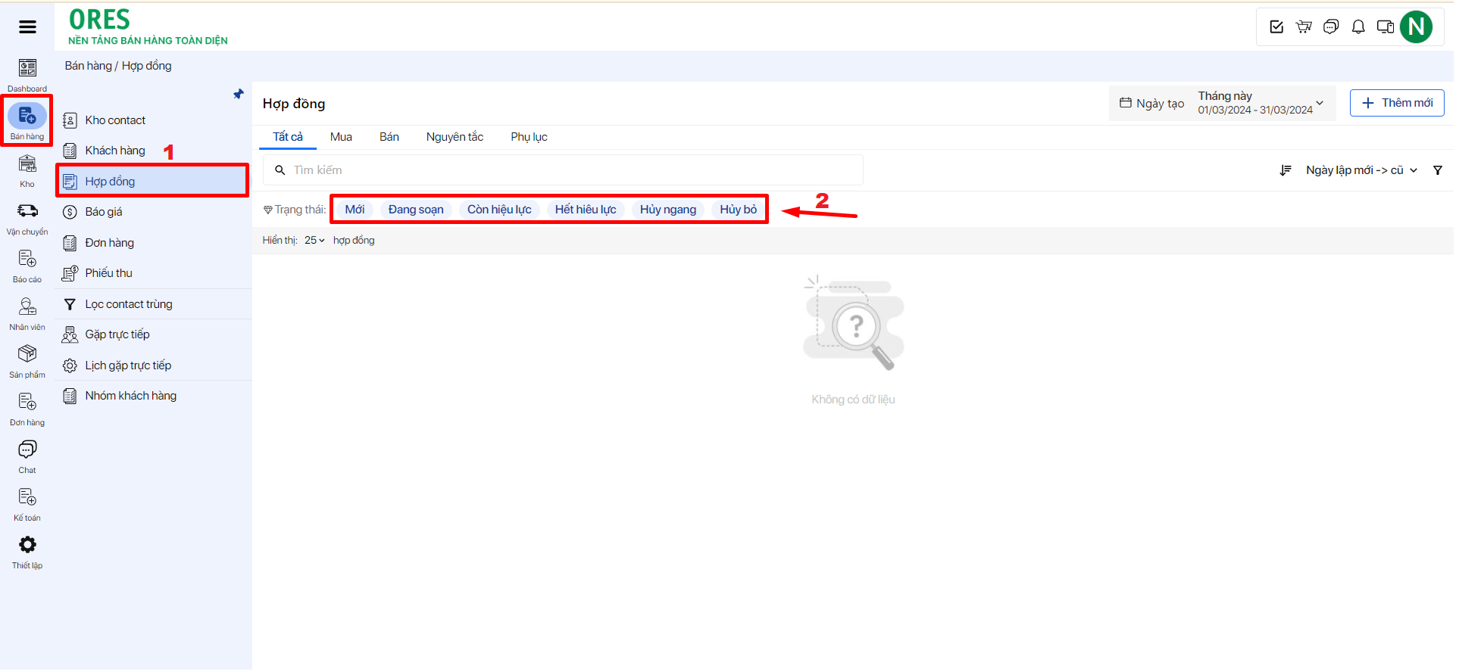This screenshot has width=1459, height=672.
Task: Switch to the Nguyên tắc tab
Action: [455, 137]
